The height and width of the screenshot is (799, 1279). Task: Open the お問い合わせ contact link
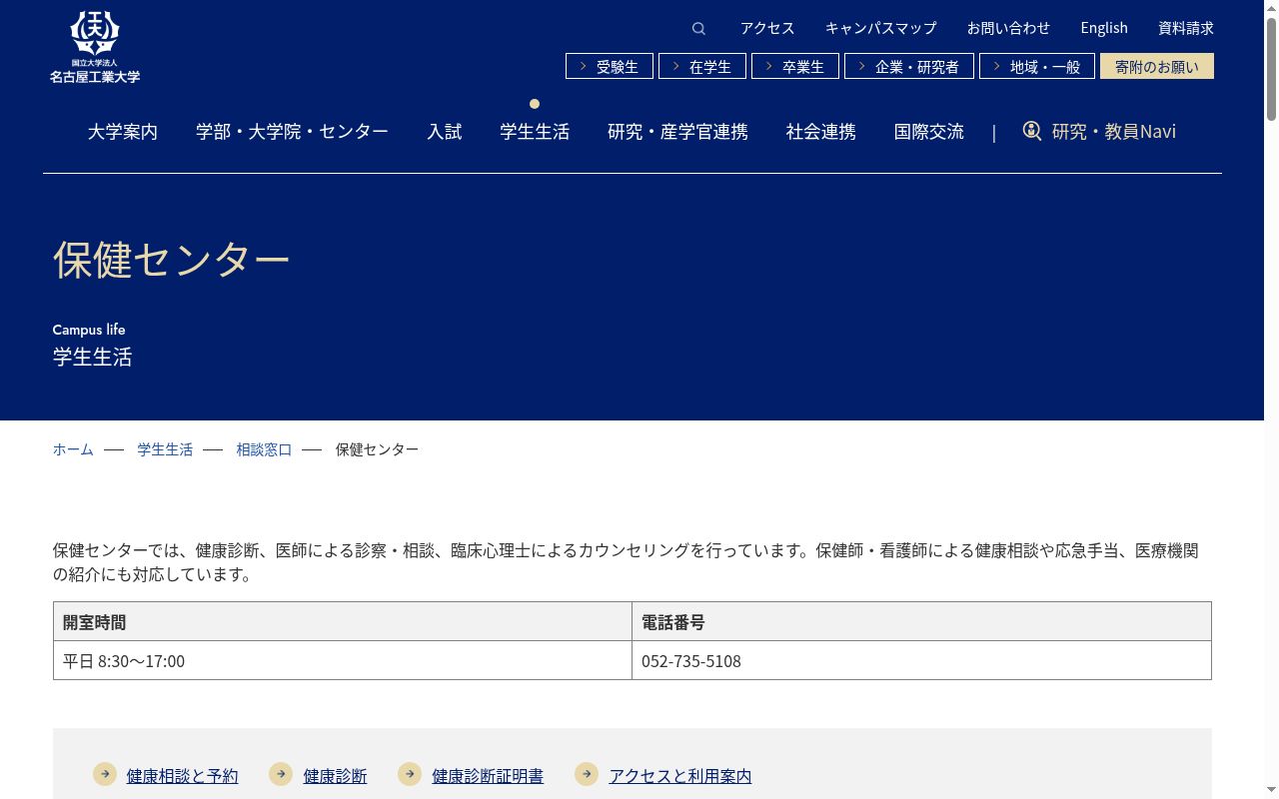[1008, 28]
